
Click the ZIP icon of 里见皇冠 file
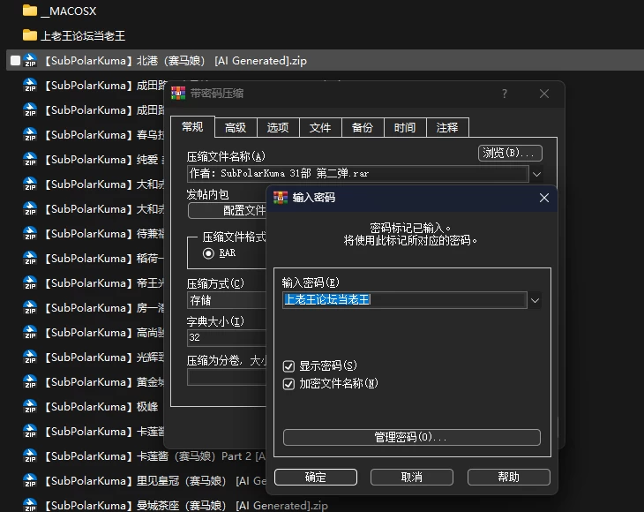click(x=30, y=480)
